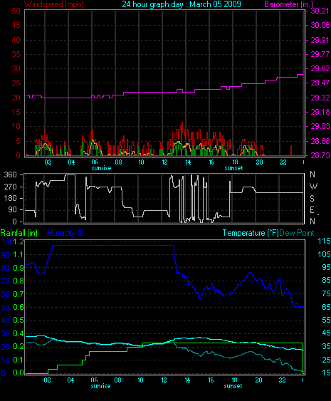Screen dimensions: 331x401
Task: Click the 'Rainfall (in)' legend label
Action: [x=19, y=233]
